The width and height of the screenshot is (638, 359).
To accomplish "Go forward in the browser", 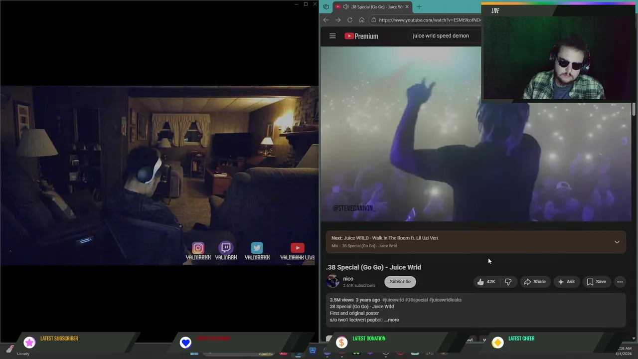I will click(x=338, y=20).
